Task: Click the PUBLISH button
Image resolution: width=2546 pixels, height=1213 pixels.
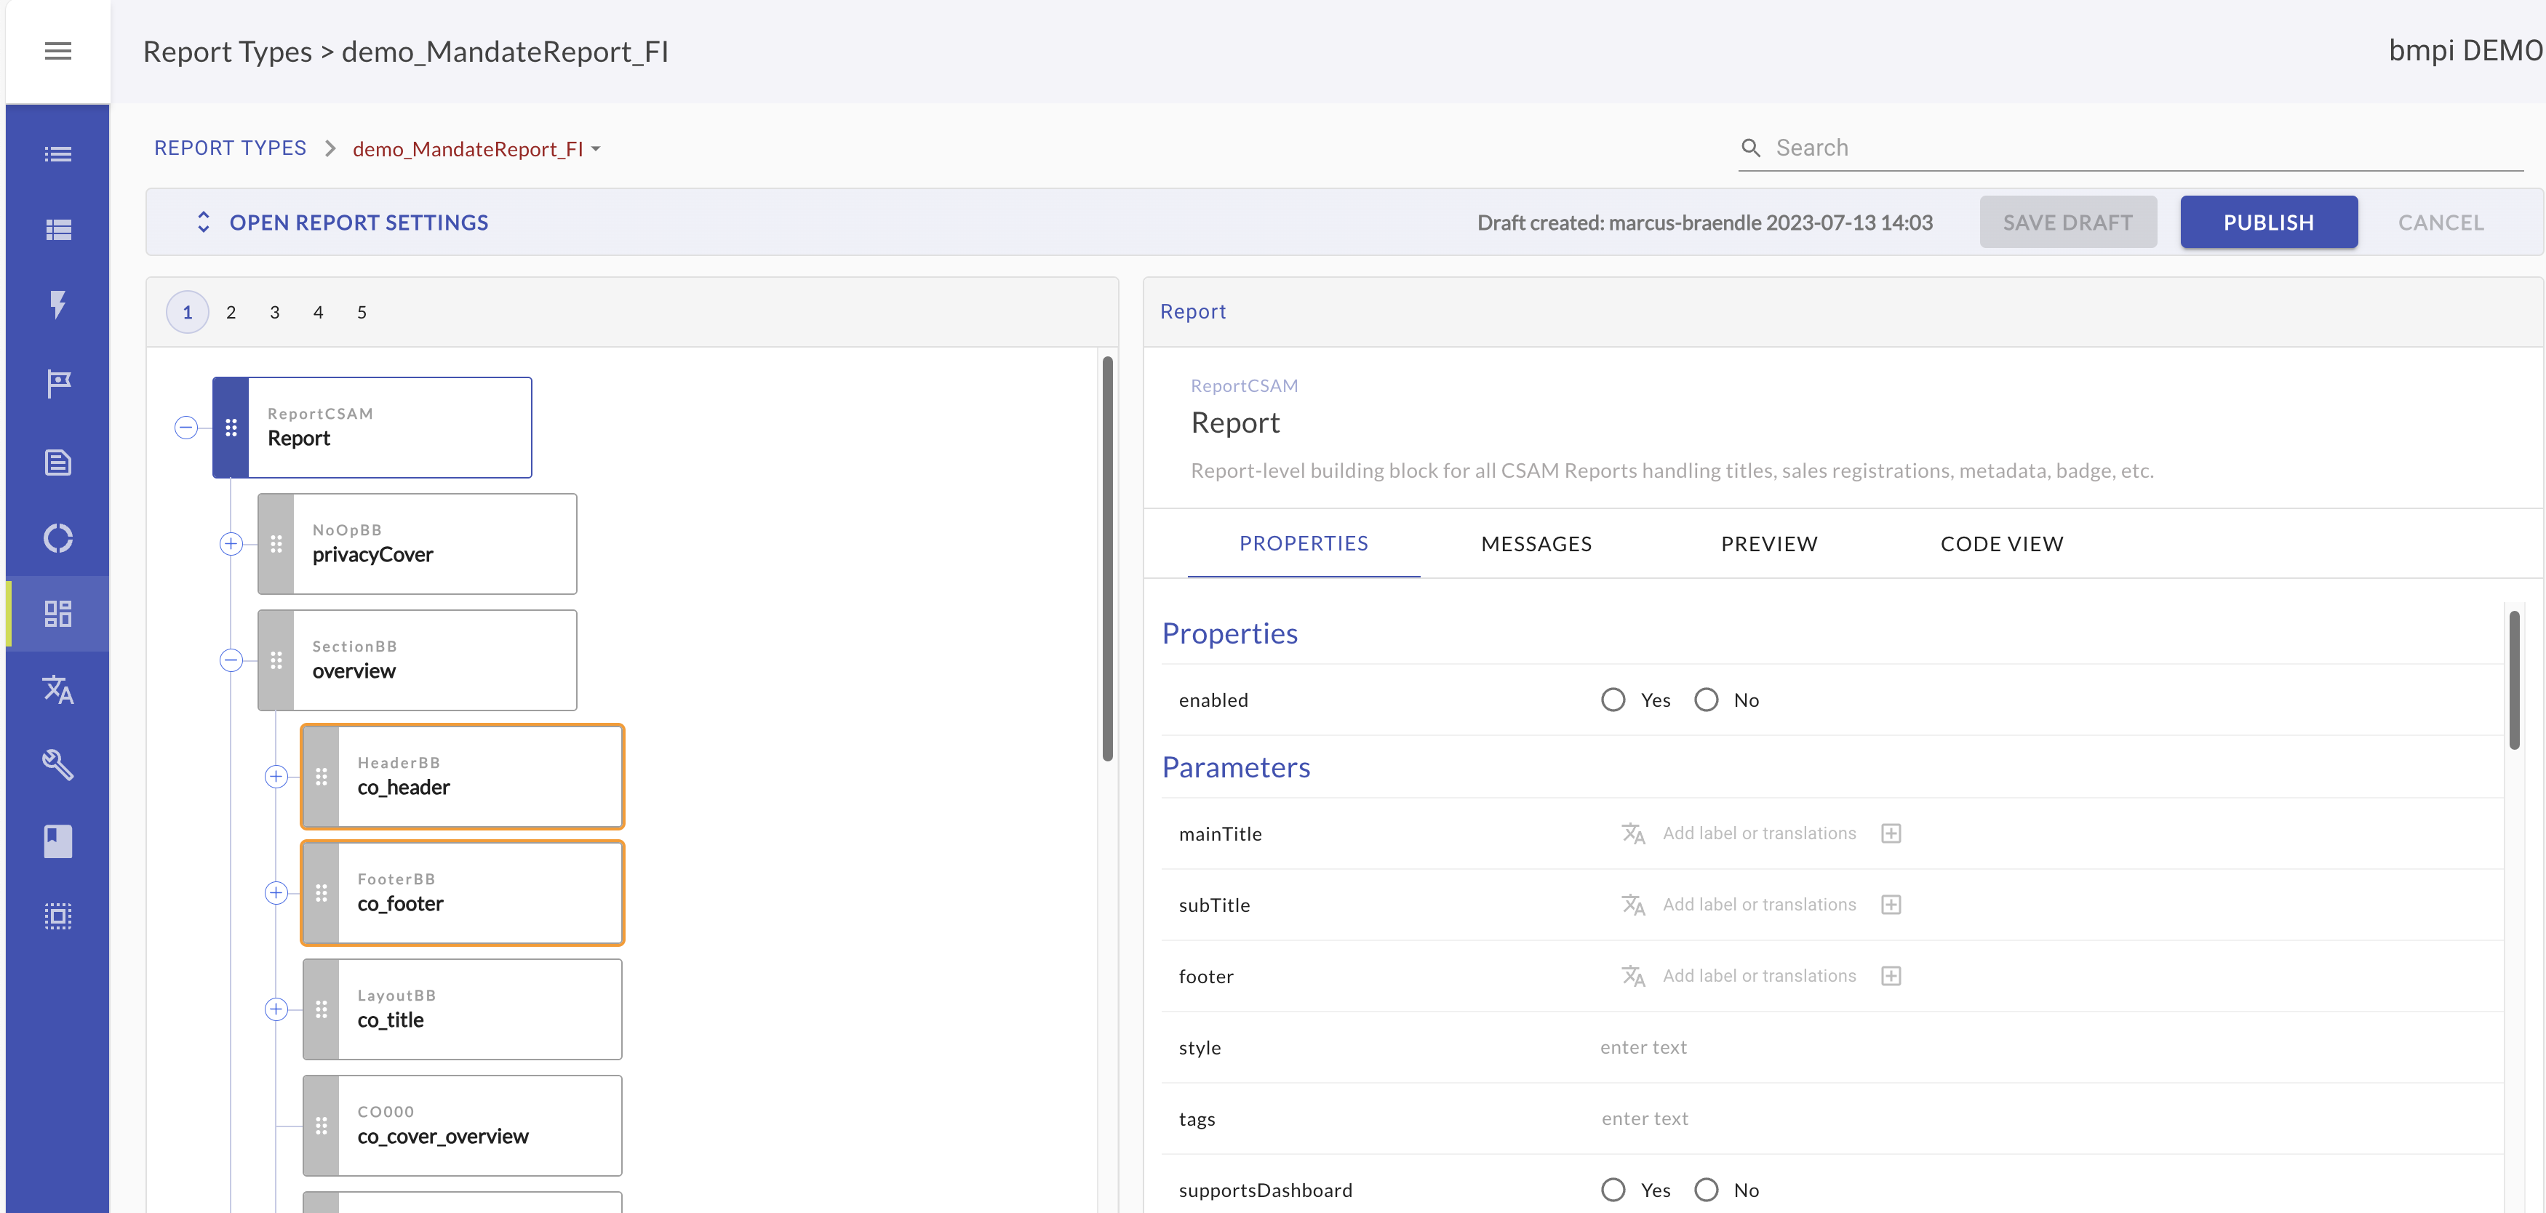Action: 2267,223
